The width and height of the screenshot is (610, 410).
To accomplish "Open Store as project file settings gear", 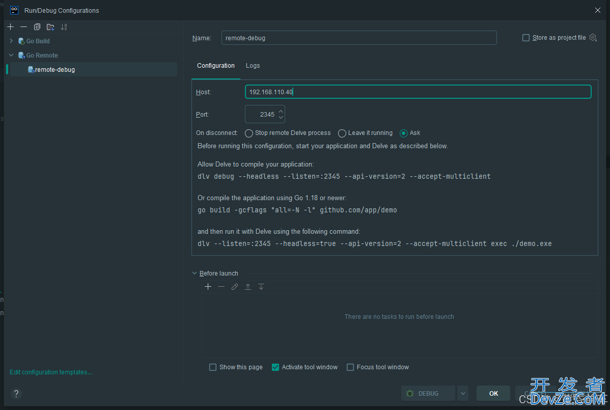I will point(593,37).
